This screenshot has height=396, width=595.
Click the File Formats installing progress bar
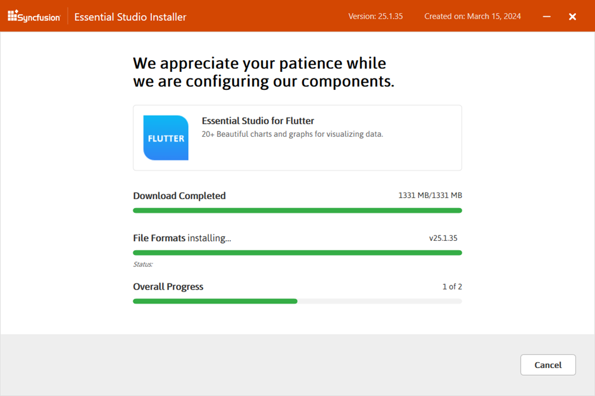tap(297, 252)
